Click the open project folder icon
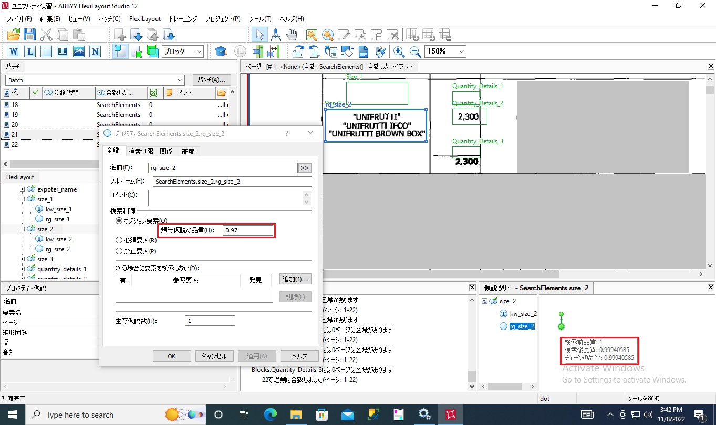 13,35
